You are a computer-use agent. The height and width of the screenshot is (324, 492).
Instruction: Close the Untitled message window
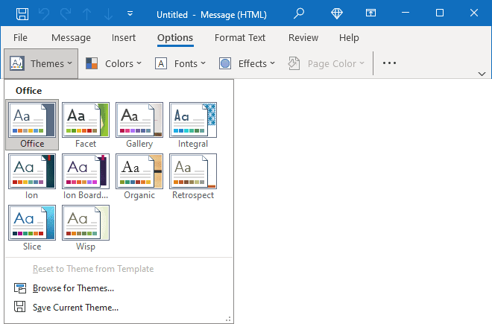tap(474, 13)
